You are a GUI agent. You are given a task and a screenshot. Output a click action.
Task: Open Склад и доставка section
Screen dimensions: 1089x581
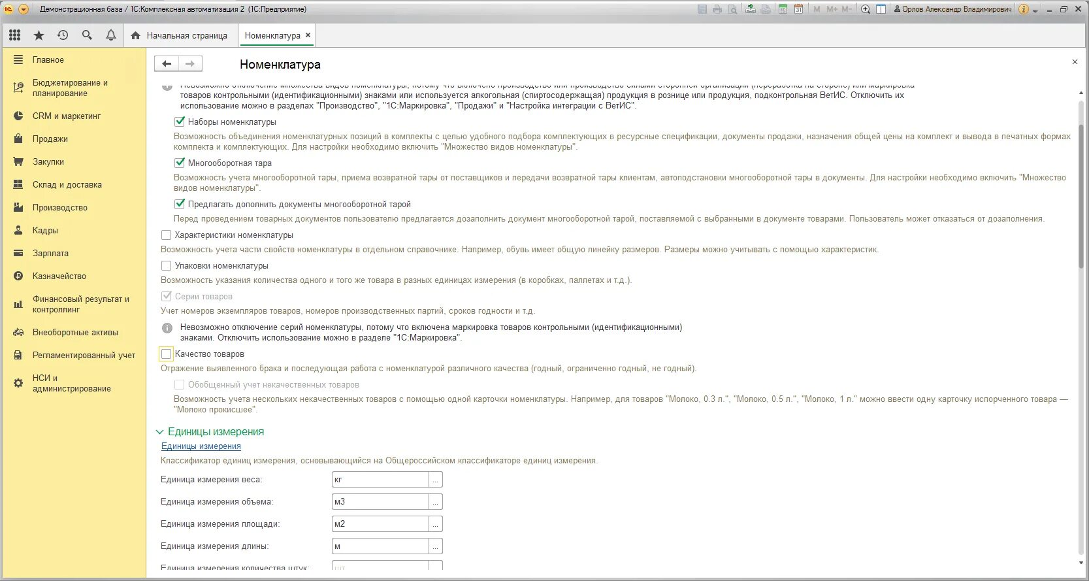[x=67, y=184]
